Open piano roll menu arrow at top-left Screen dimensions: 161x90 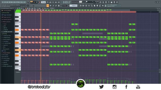pyautogui.click(x=16, y=8)
